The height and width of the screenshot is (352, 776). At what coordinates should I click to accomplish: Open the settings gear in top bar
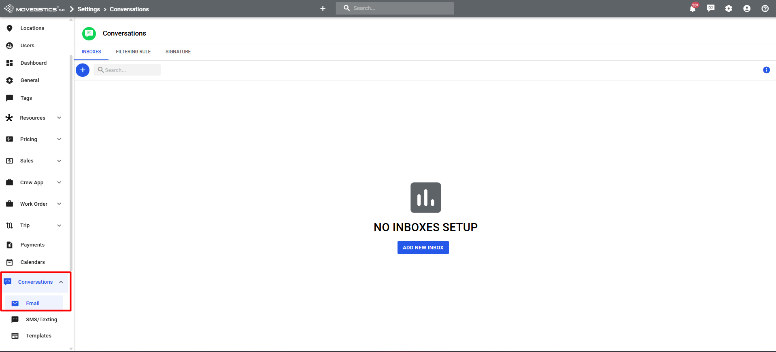(x=729, y=8)
